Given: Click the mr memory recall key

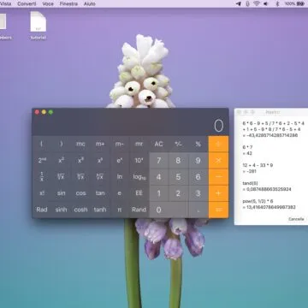Looking at the screenshot, I should point(139,144).
